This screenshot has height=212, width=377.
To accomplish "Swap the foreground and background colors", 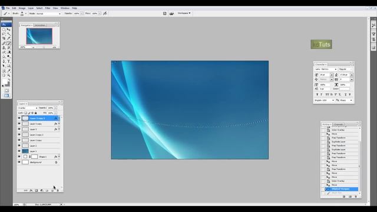I will [9, 79].
